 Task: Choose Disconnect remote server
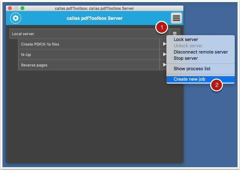200,52
